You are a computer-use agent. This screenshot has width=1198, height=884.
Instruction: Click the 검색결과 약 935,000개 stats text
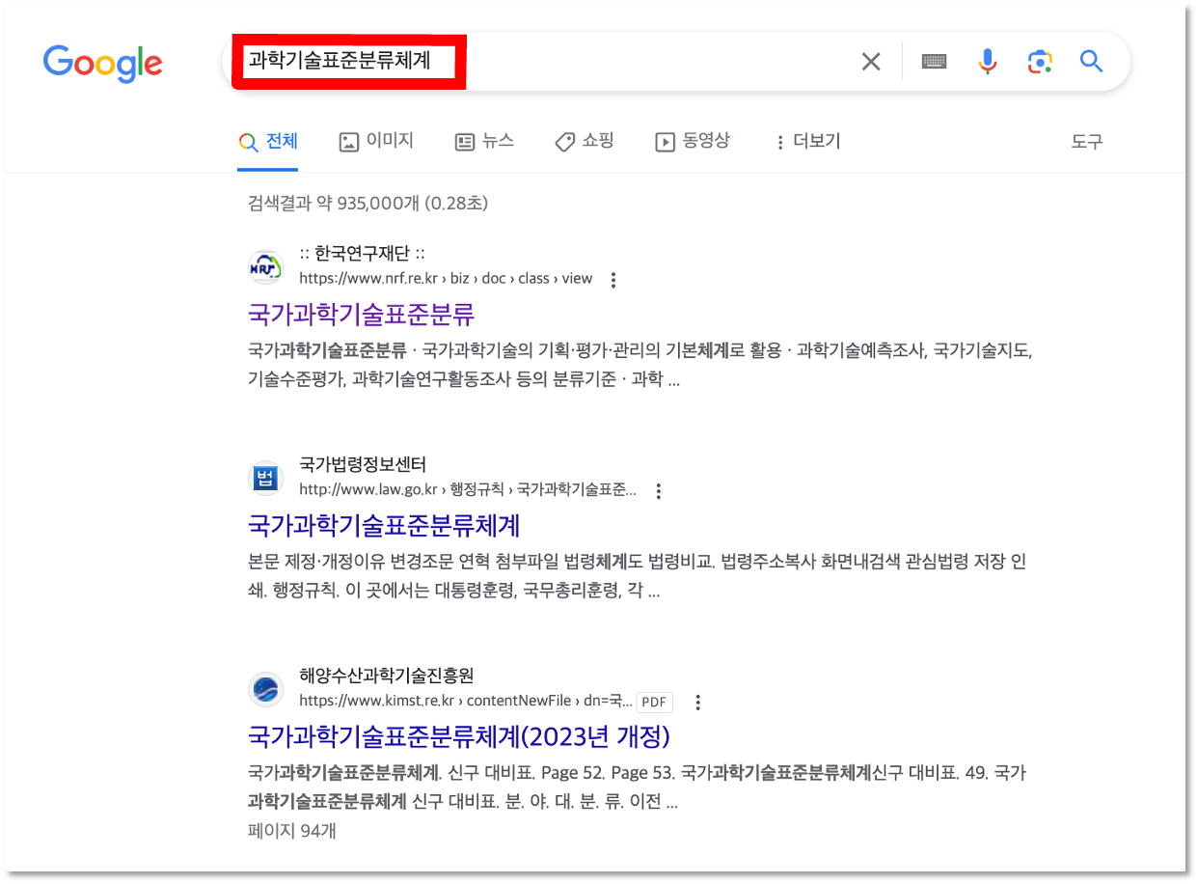368,204
